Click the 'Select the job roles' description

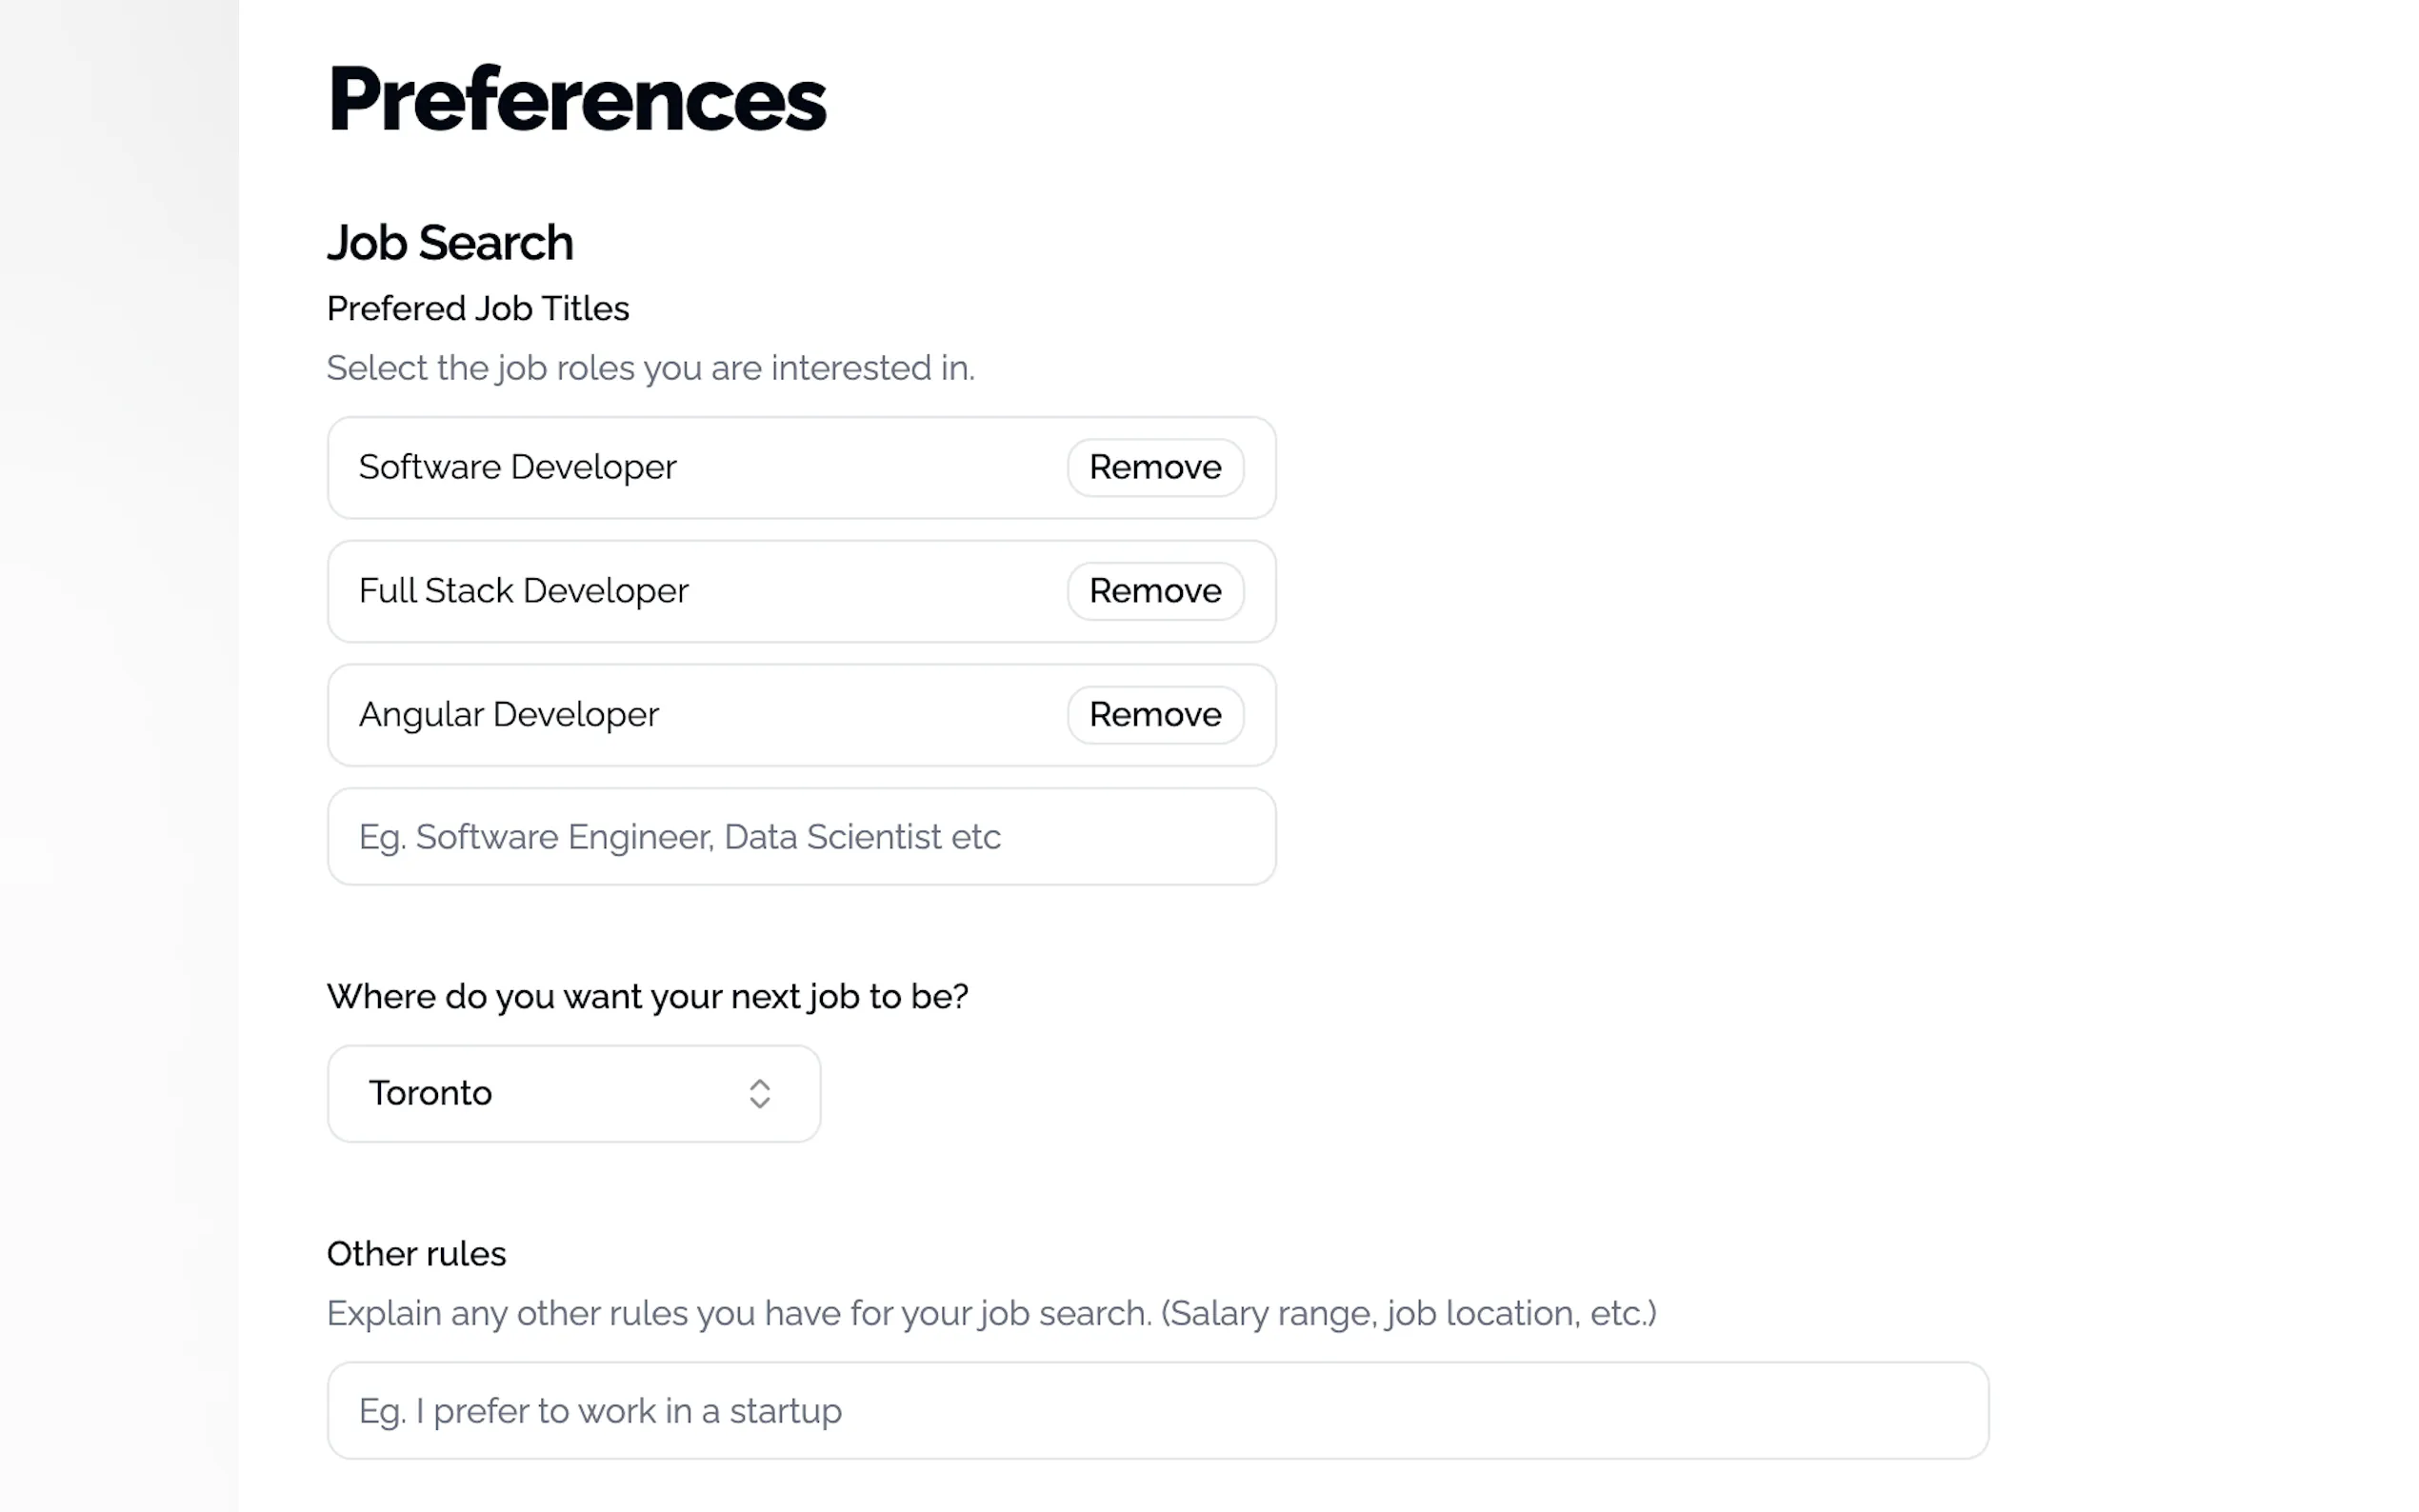coord(650,368)
